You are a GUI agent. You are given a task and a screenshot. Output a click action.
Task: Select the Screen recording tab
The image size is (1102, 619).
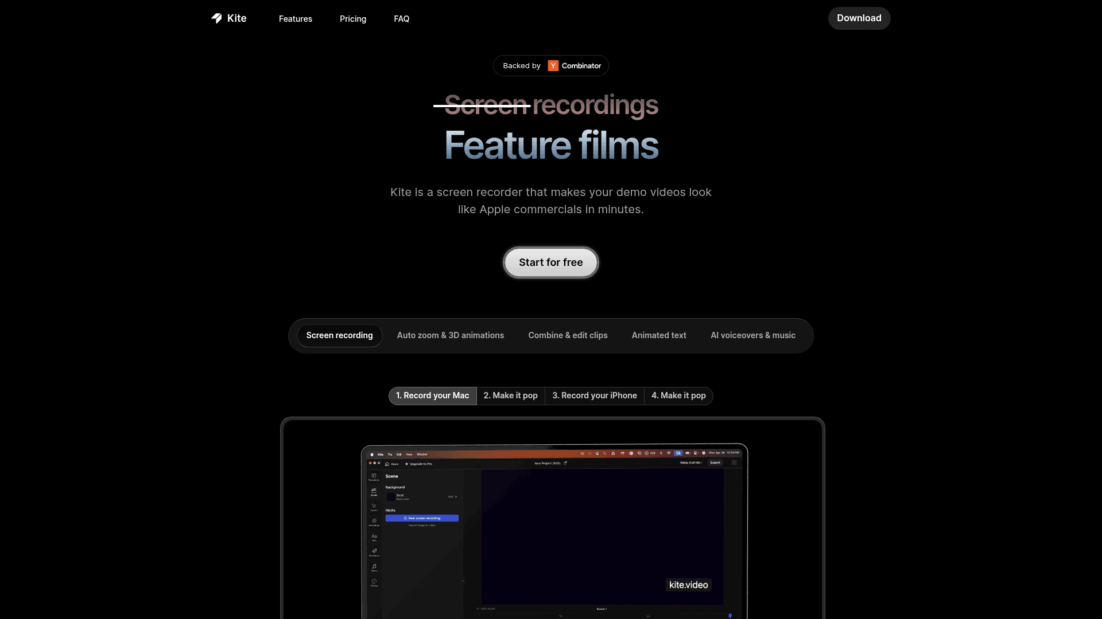tap(339, 335)
